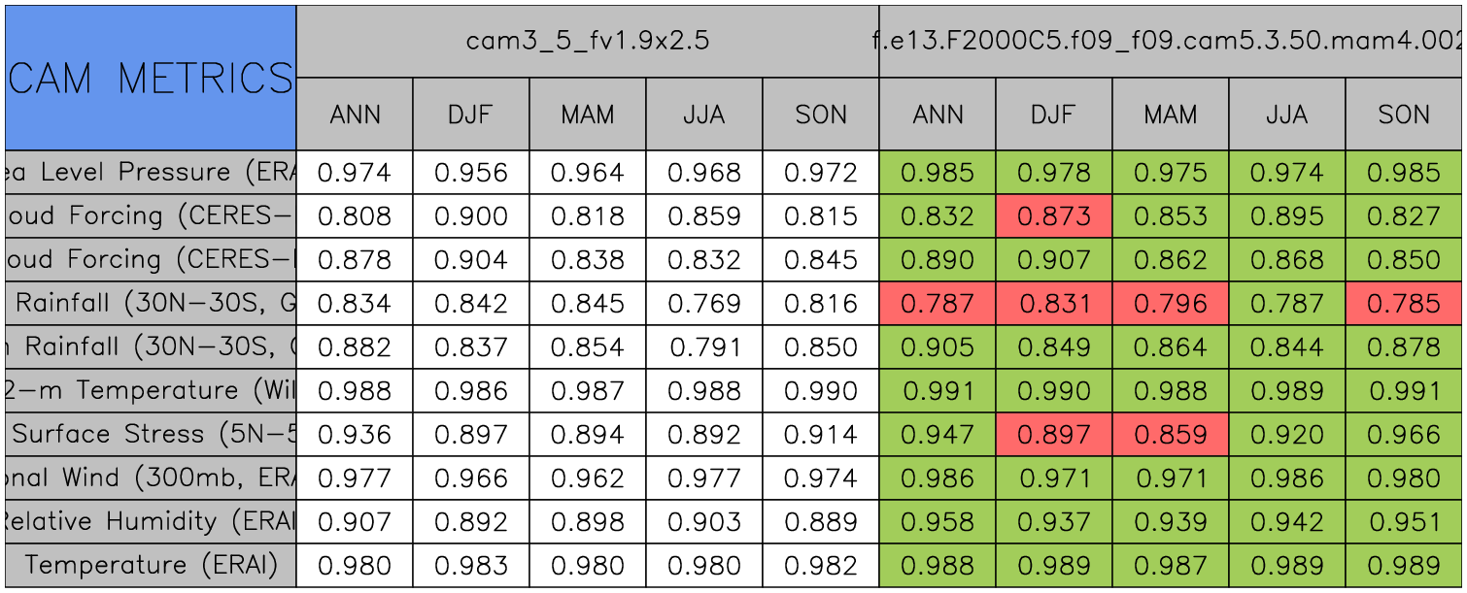Click the Surface Stress row label

[x=151, y=435]
